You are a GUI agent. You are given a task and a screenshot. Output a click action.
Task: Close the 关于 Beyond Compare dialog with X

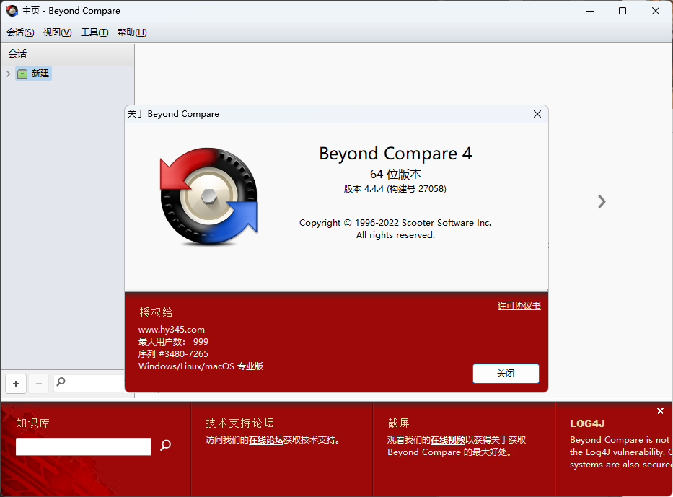(x=537, y=114)
